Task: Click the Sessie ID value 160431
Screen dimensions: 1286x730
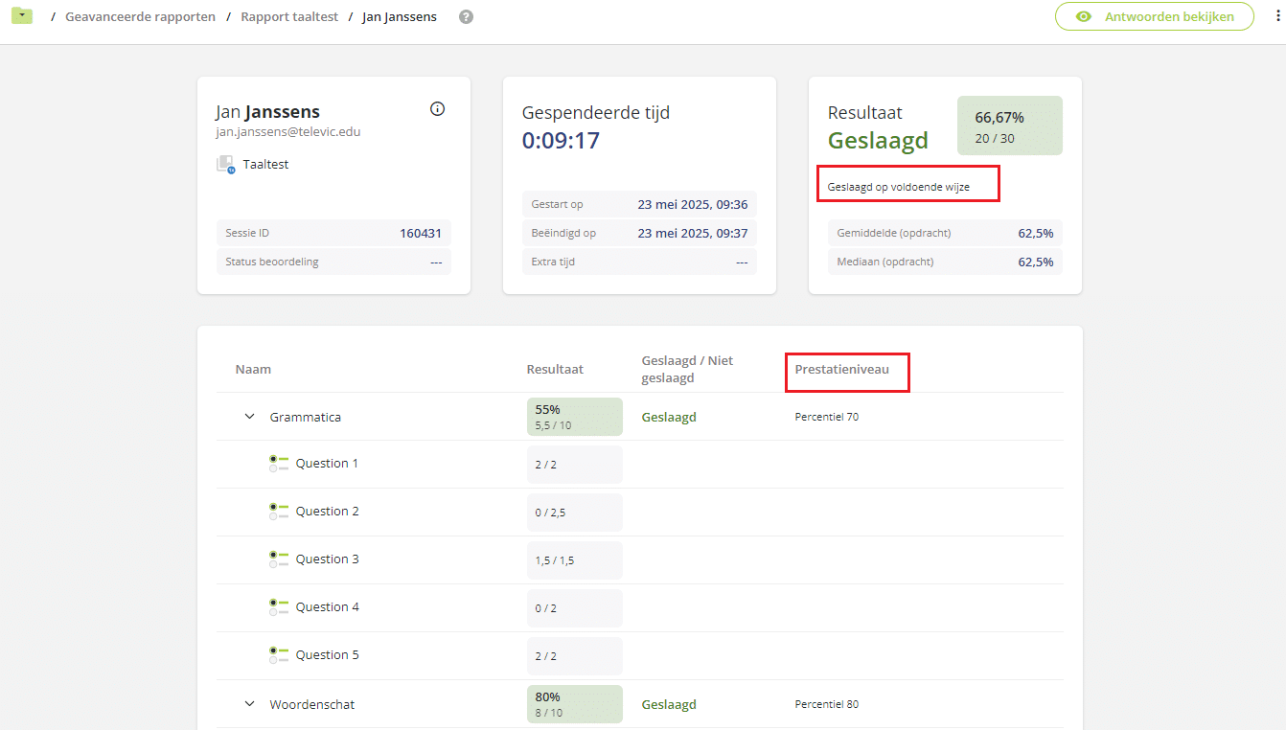Action: coord(421,233)
